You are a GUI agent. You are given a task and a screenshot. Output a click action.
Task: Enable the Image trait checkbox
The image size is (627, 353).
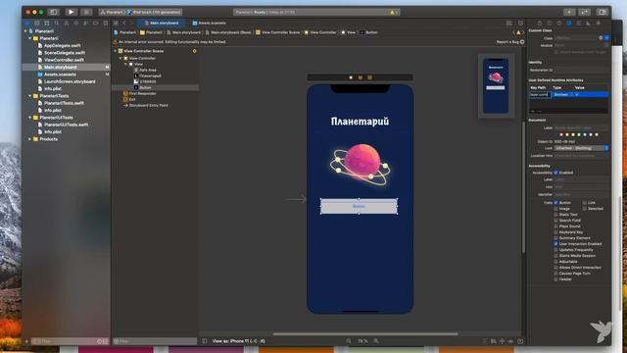click(555, 209)
